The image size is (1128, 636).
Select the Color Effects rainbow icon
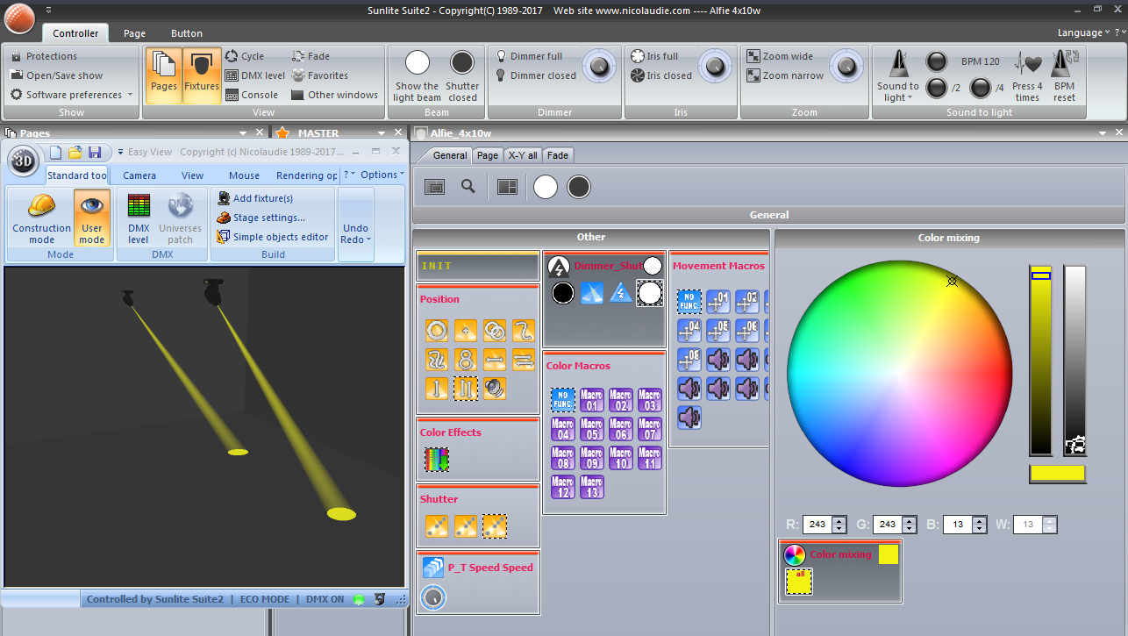[437, 459]
